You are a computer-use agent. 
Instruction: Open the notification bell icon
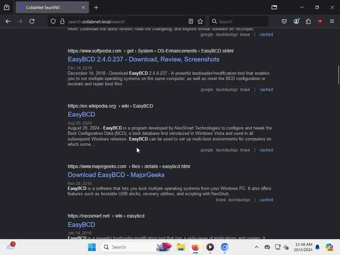tap(317, 247)
